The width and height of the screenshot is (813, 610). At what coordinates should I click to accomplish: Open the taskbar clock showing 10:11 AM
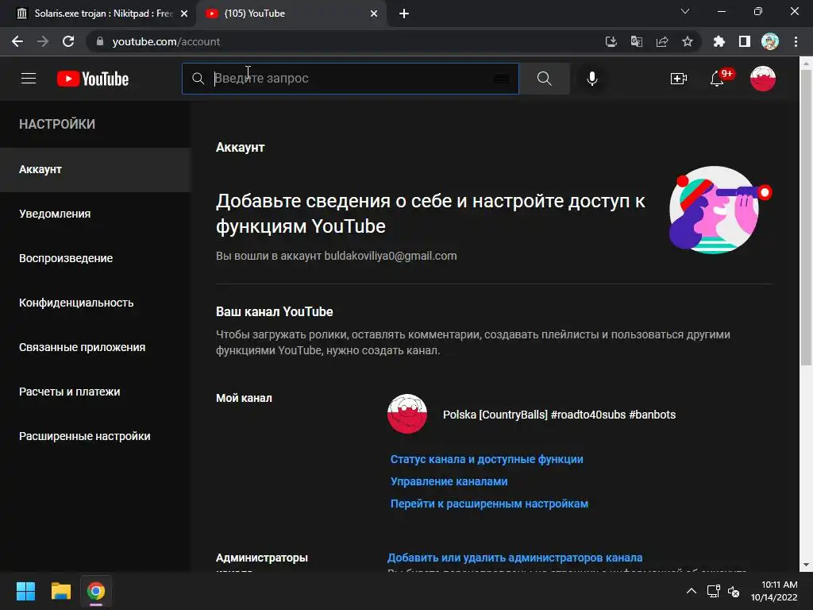pyautogui.click(x=775, y=591)
